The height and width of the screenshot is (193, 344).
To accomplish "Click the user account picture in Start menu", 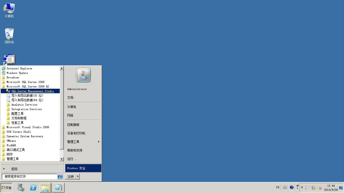I will (x=83, y=75).
